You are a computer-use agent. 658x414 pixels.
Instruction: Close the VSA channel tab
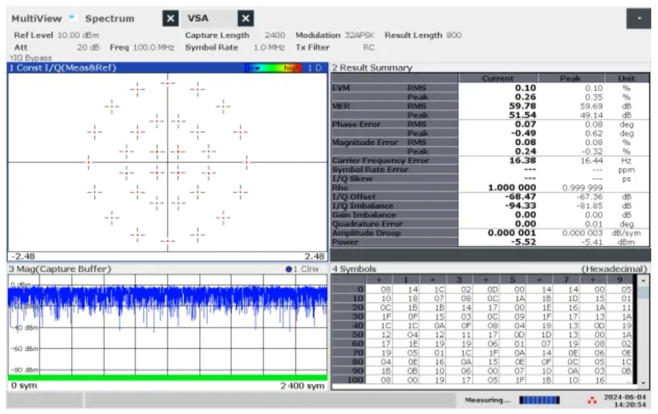point(246,19)
